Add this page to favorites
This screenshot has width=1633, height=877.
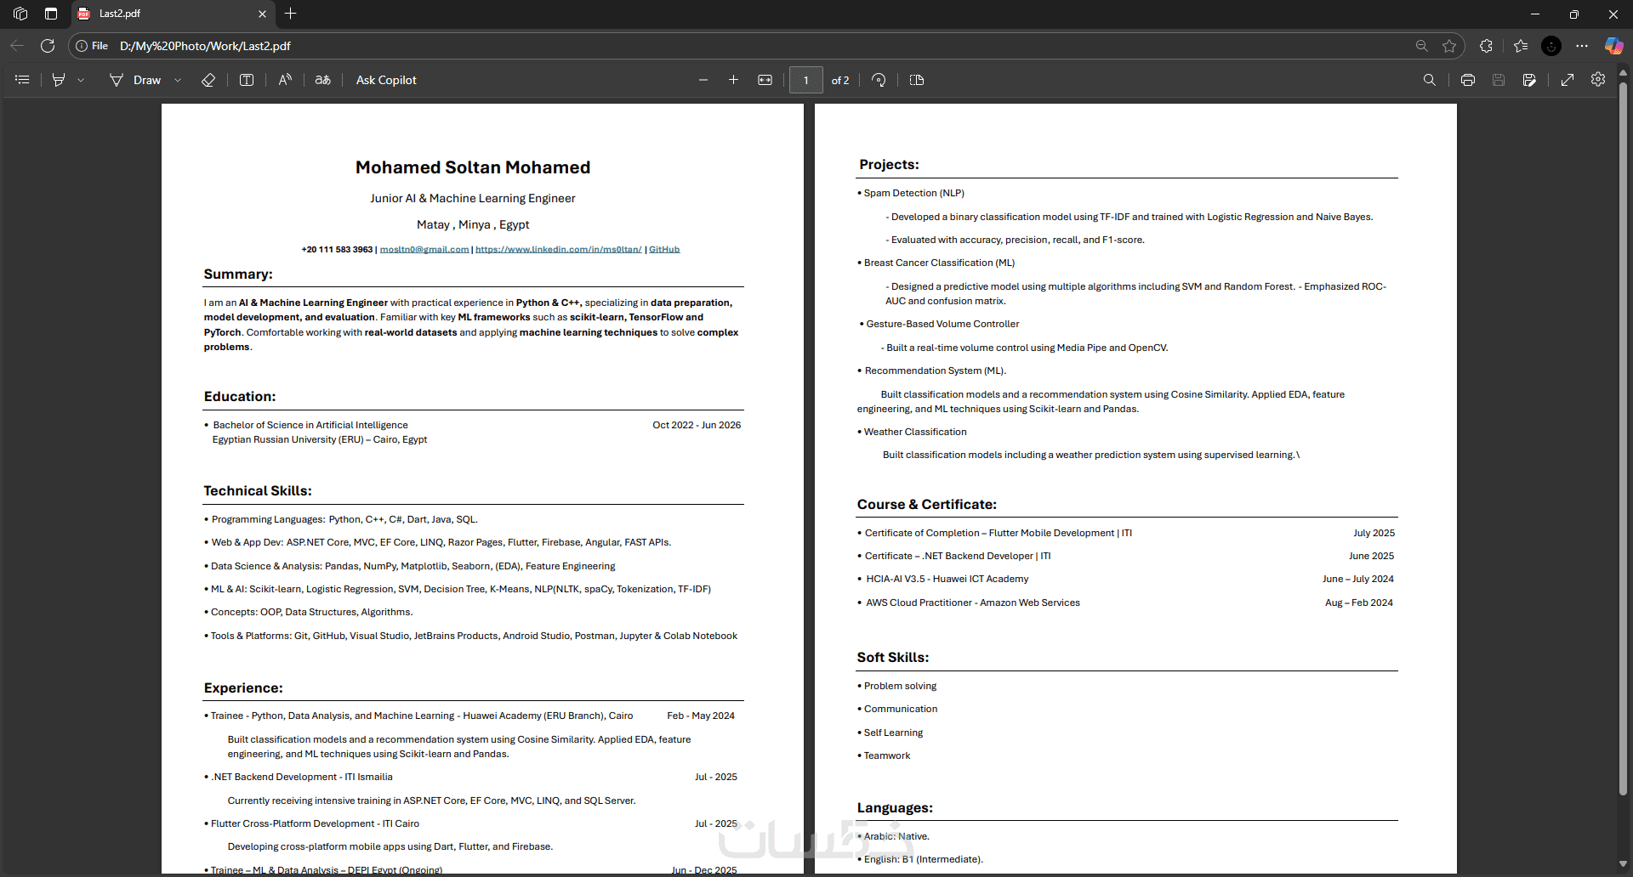(1449, 46)
